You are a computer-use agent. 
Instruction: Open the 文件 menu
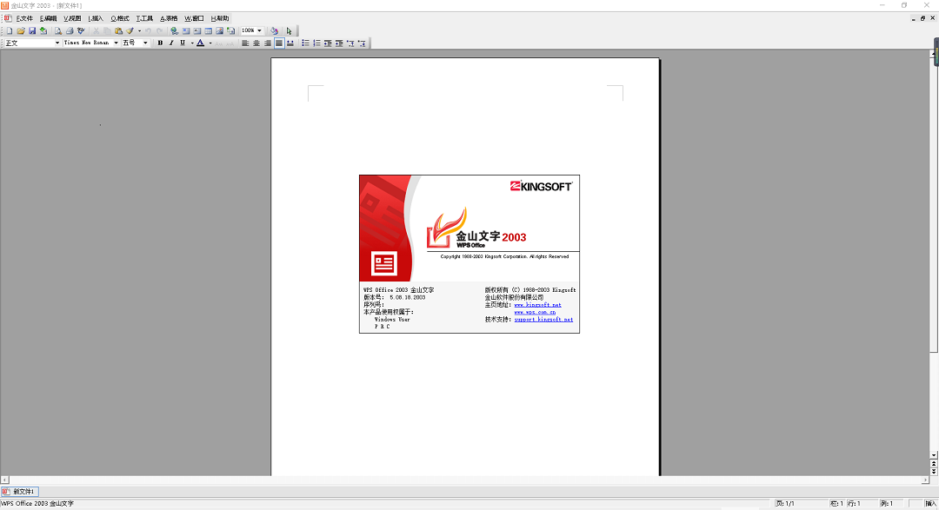click(x=23, y=17)
